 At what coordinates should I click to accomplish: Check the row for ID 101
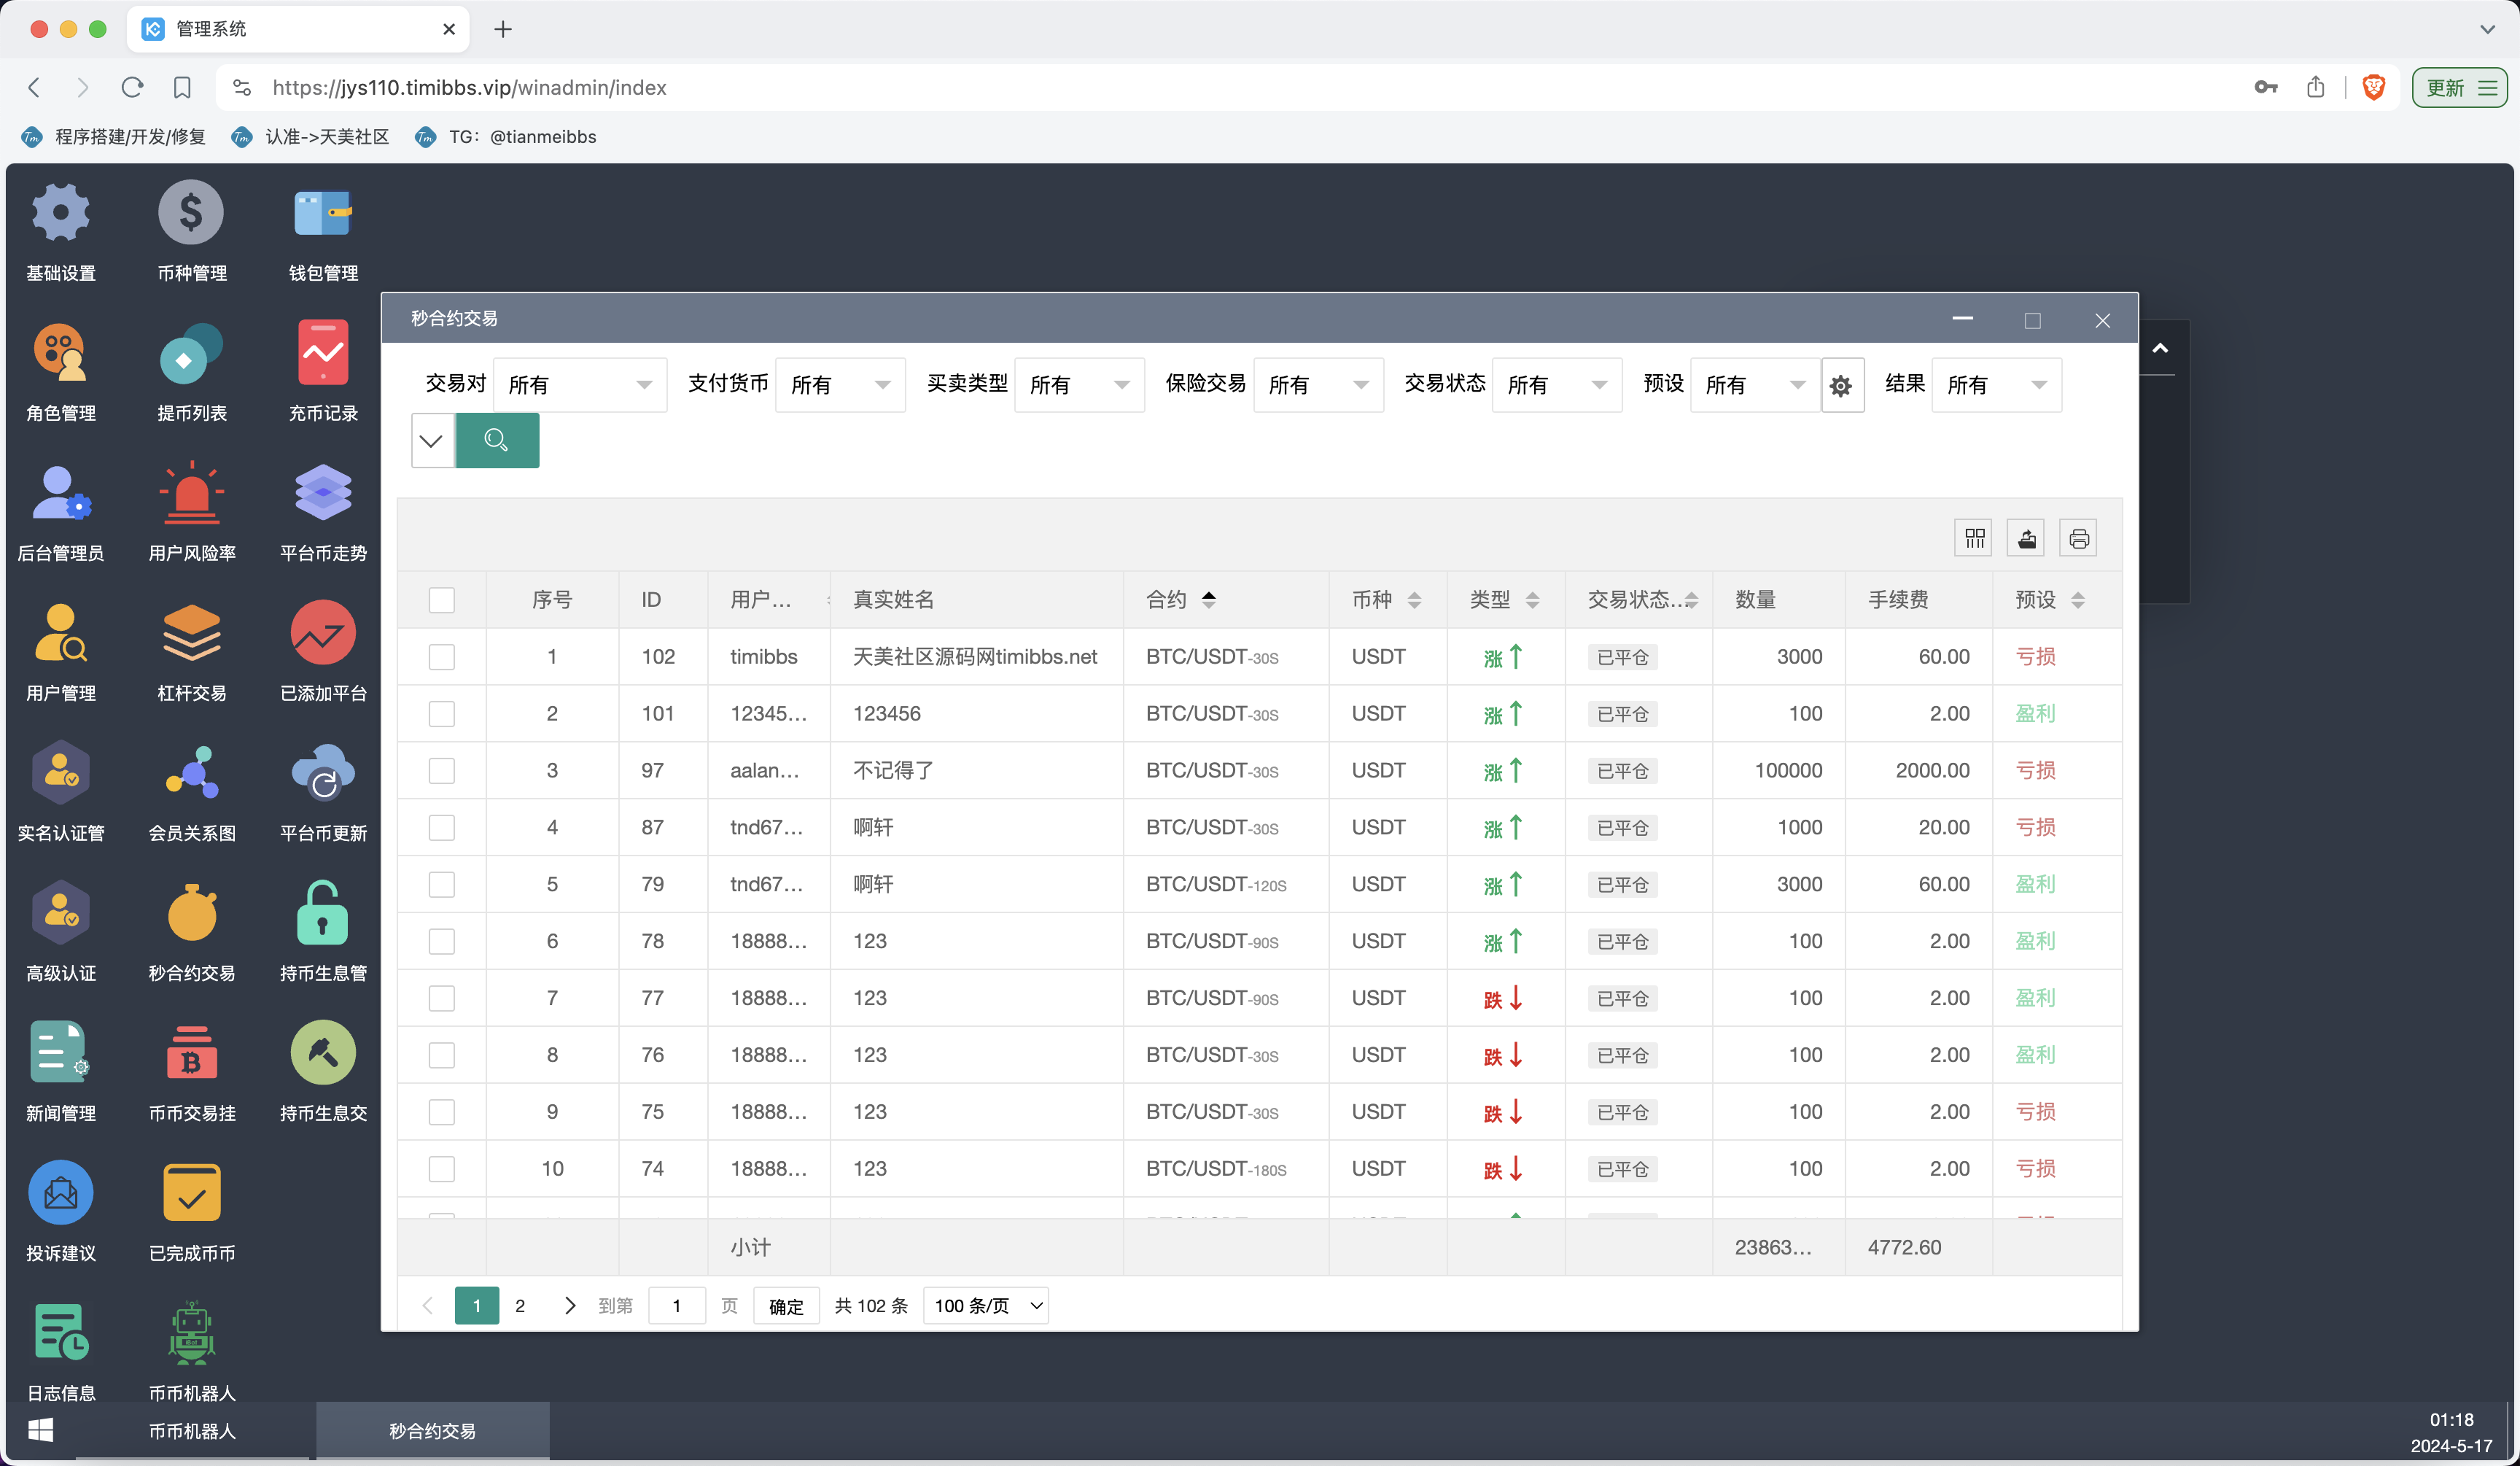[x=441, y=713]
